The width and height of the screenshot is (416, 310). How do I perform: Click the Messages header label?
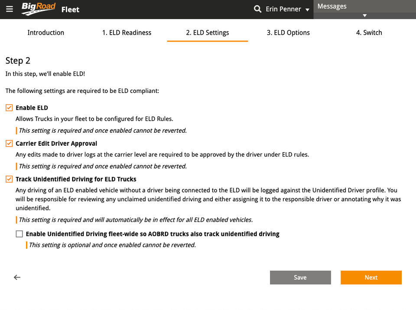[332, 6]
